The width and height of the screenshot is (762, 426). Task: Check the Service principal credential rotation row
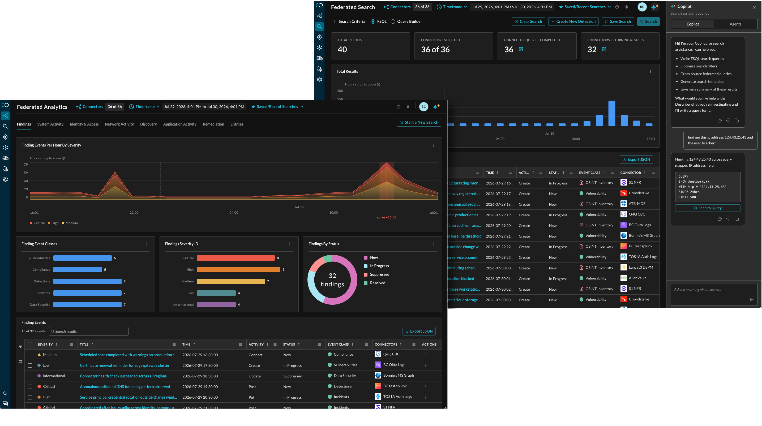coord(30,397)
